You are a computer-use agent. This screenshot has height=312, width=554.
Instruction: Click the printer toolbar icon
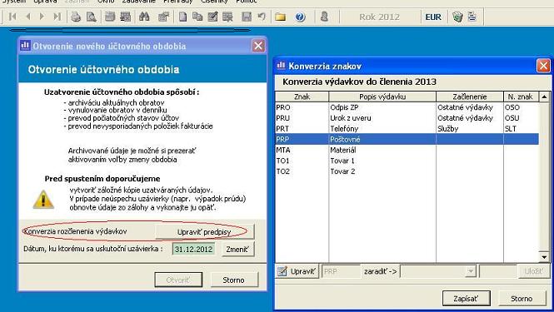76,17
